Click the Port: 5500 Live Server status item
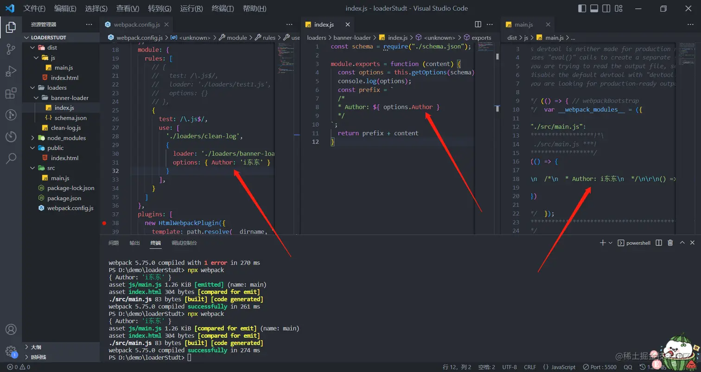The width and height of the screenshot is (701, 372). 600,367
